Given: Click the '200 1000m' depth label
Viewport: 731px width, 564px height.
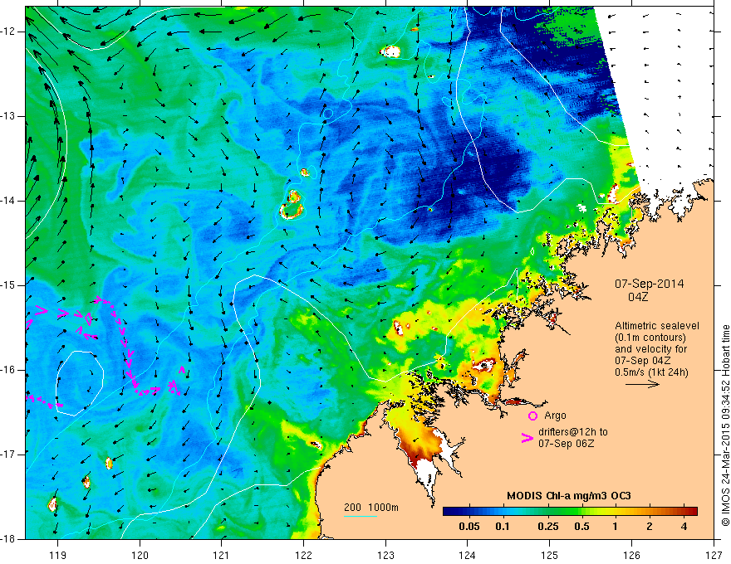Looking at the screenshot, I should [x=371, y=508].
